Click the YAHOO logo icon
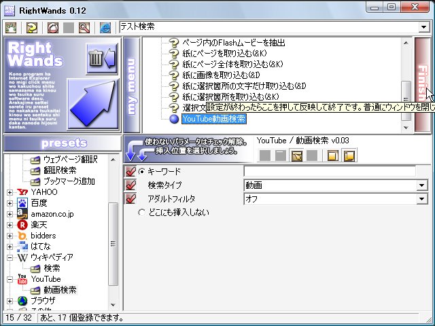435x326 pixels. click(22, 192)
